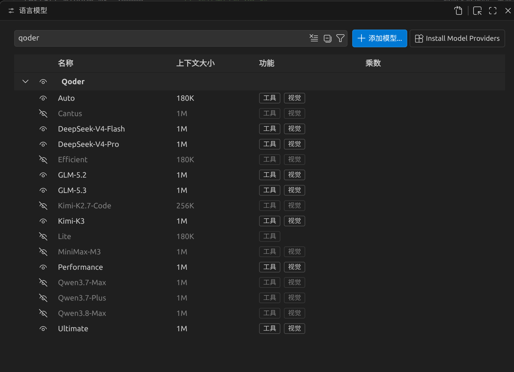This screenshot has width=514, height=372.
Task: Click Install Model Providers button
Action: click(457, 38)
